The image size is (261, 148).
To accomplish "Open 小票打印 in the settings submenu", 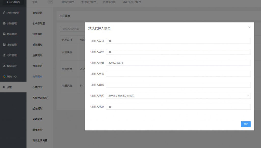I will 37,87.
